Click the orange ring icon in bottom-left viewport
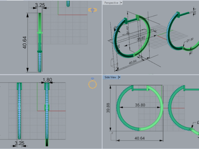Viewport: 199px width, 149px height. click(x=92, y=83)
